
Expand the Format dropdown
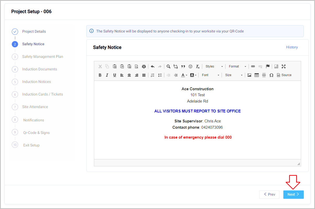tap(237, 66)
